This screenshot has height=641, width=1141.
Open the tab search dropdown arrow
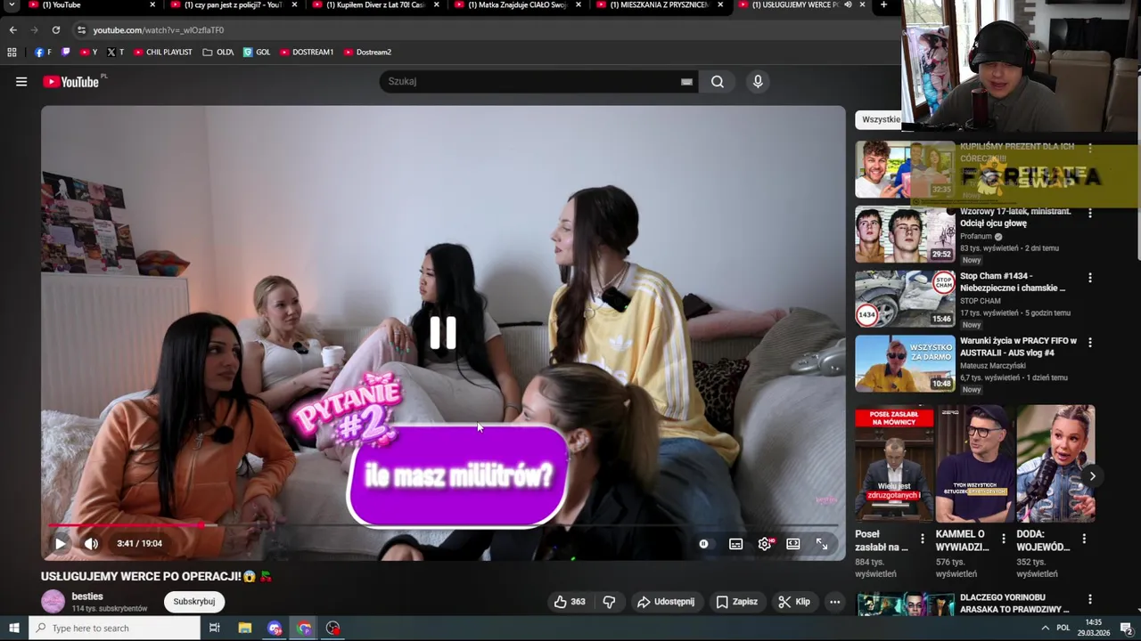pos(12,5)
